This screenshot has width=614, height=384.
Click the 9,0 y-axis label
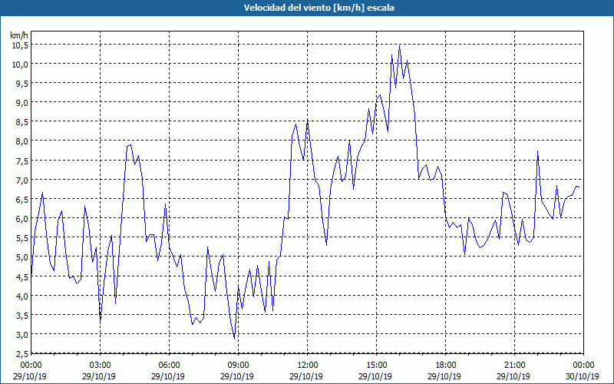pos(22,103)
